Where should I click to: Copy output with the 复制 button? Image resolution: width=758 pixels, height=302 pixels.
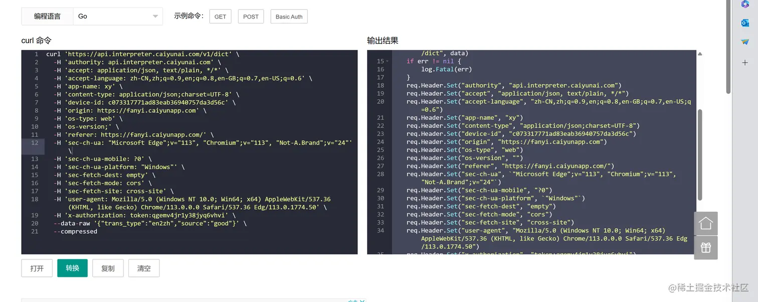[x=108, y=268]
